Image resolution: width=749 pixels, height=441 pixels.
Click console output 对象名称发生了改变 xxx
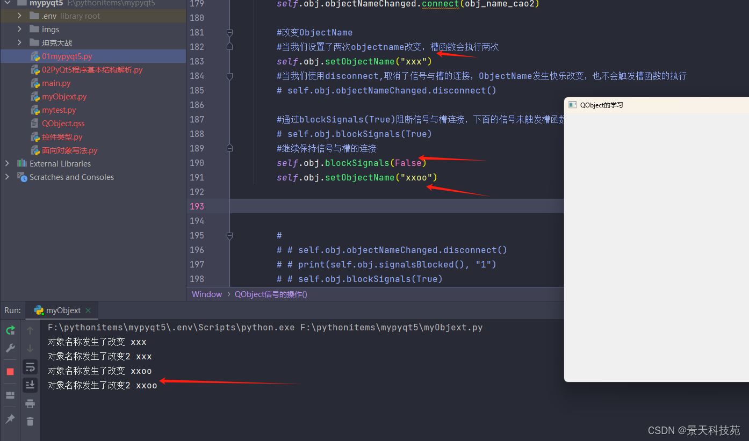(x=97, y=342)
